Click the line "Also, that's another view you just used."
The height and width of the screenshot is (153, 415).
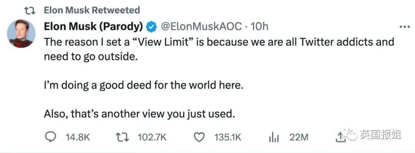coord(139,114)
